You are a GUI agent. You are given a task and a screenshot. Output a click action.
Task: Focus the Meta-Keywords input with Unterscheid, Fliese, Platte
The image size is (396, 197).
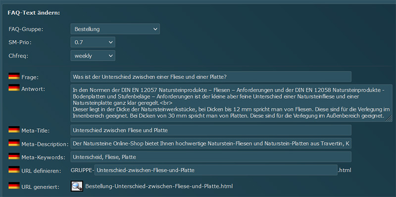click(211, 157)
